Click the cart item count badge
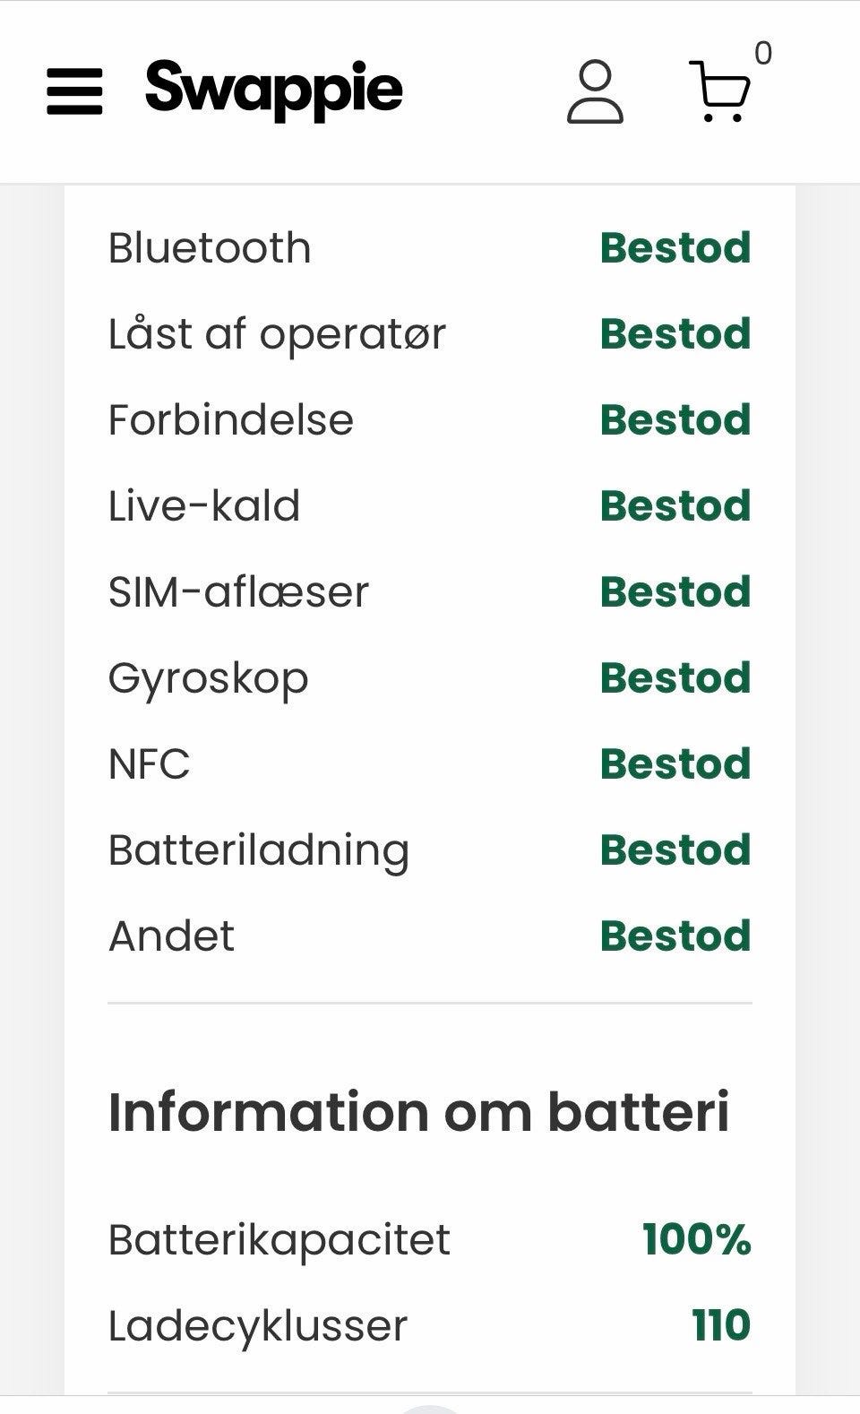Image resolution: width=860 pixels, height=1414 pixels. coord(763,54)
